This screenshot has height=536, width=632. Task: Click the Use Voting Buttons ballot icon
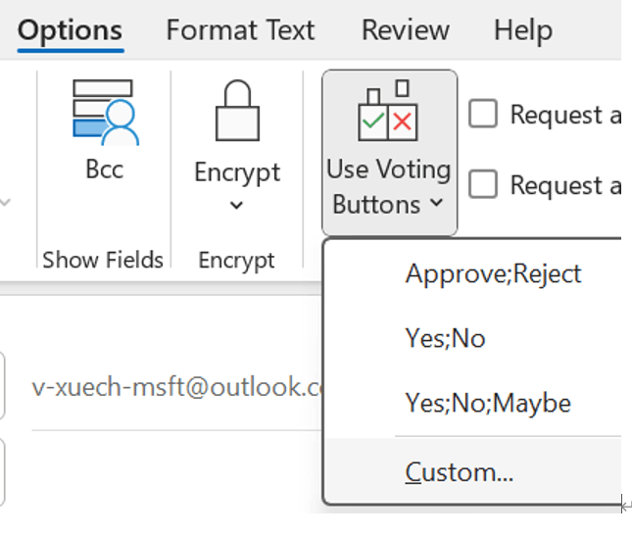pos(388,111)
